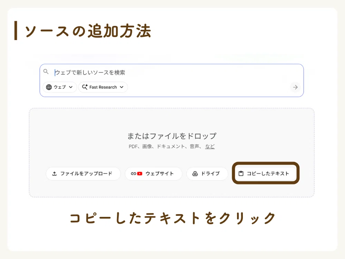Click the magnifier search icon
The width and height of the screenshot is (345, 259).
point(46,71)
